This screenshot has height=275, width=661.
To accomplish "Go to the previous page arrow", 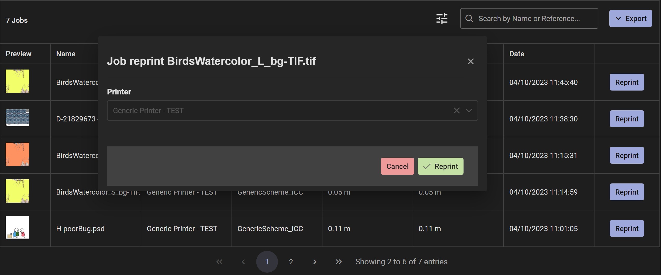I will pyautogui.click(x=243, y=262).
